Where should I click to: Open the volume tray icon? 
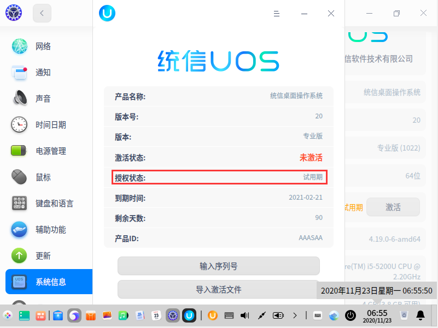pyautogui.click(x=245, y=315)
